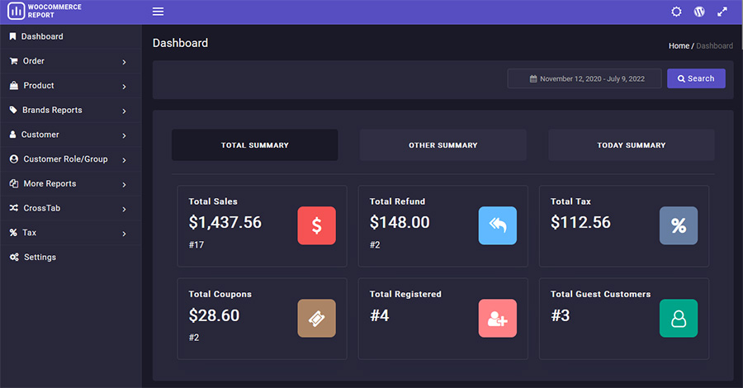Click the pink add-user Total Registered icon
The width and height of the screenshot is (743, 388).
click(498, 319)
